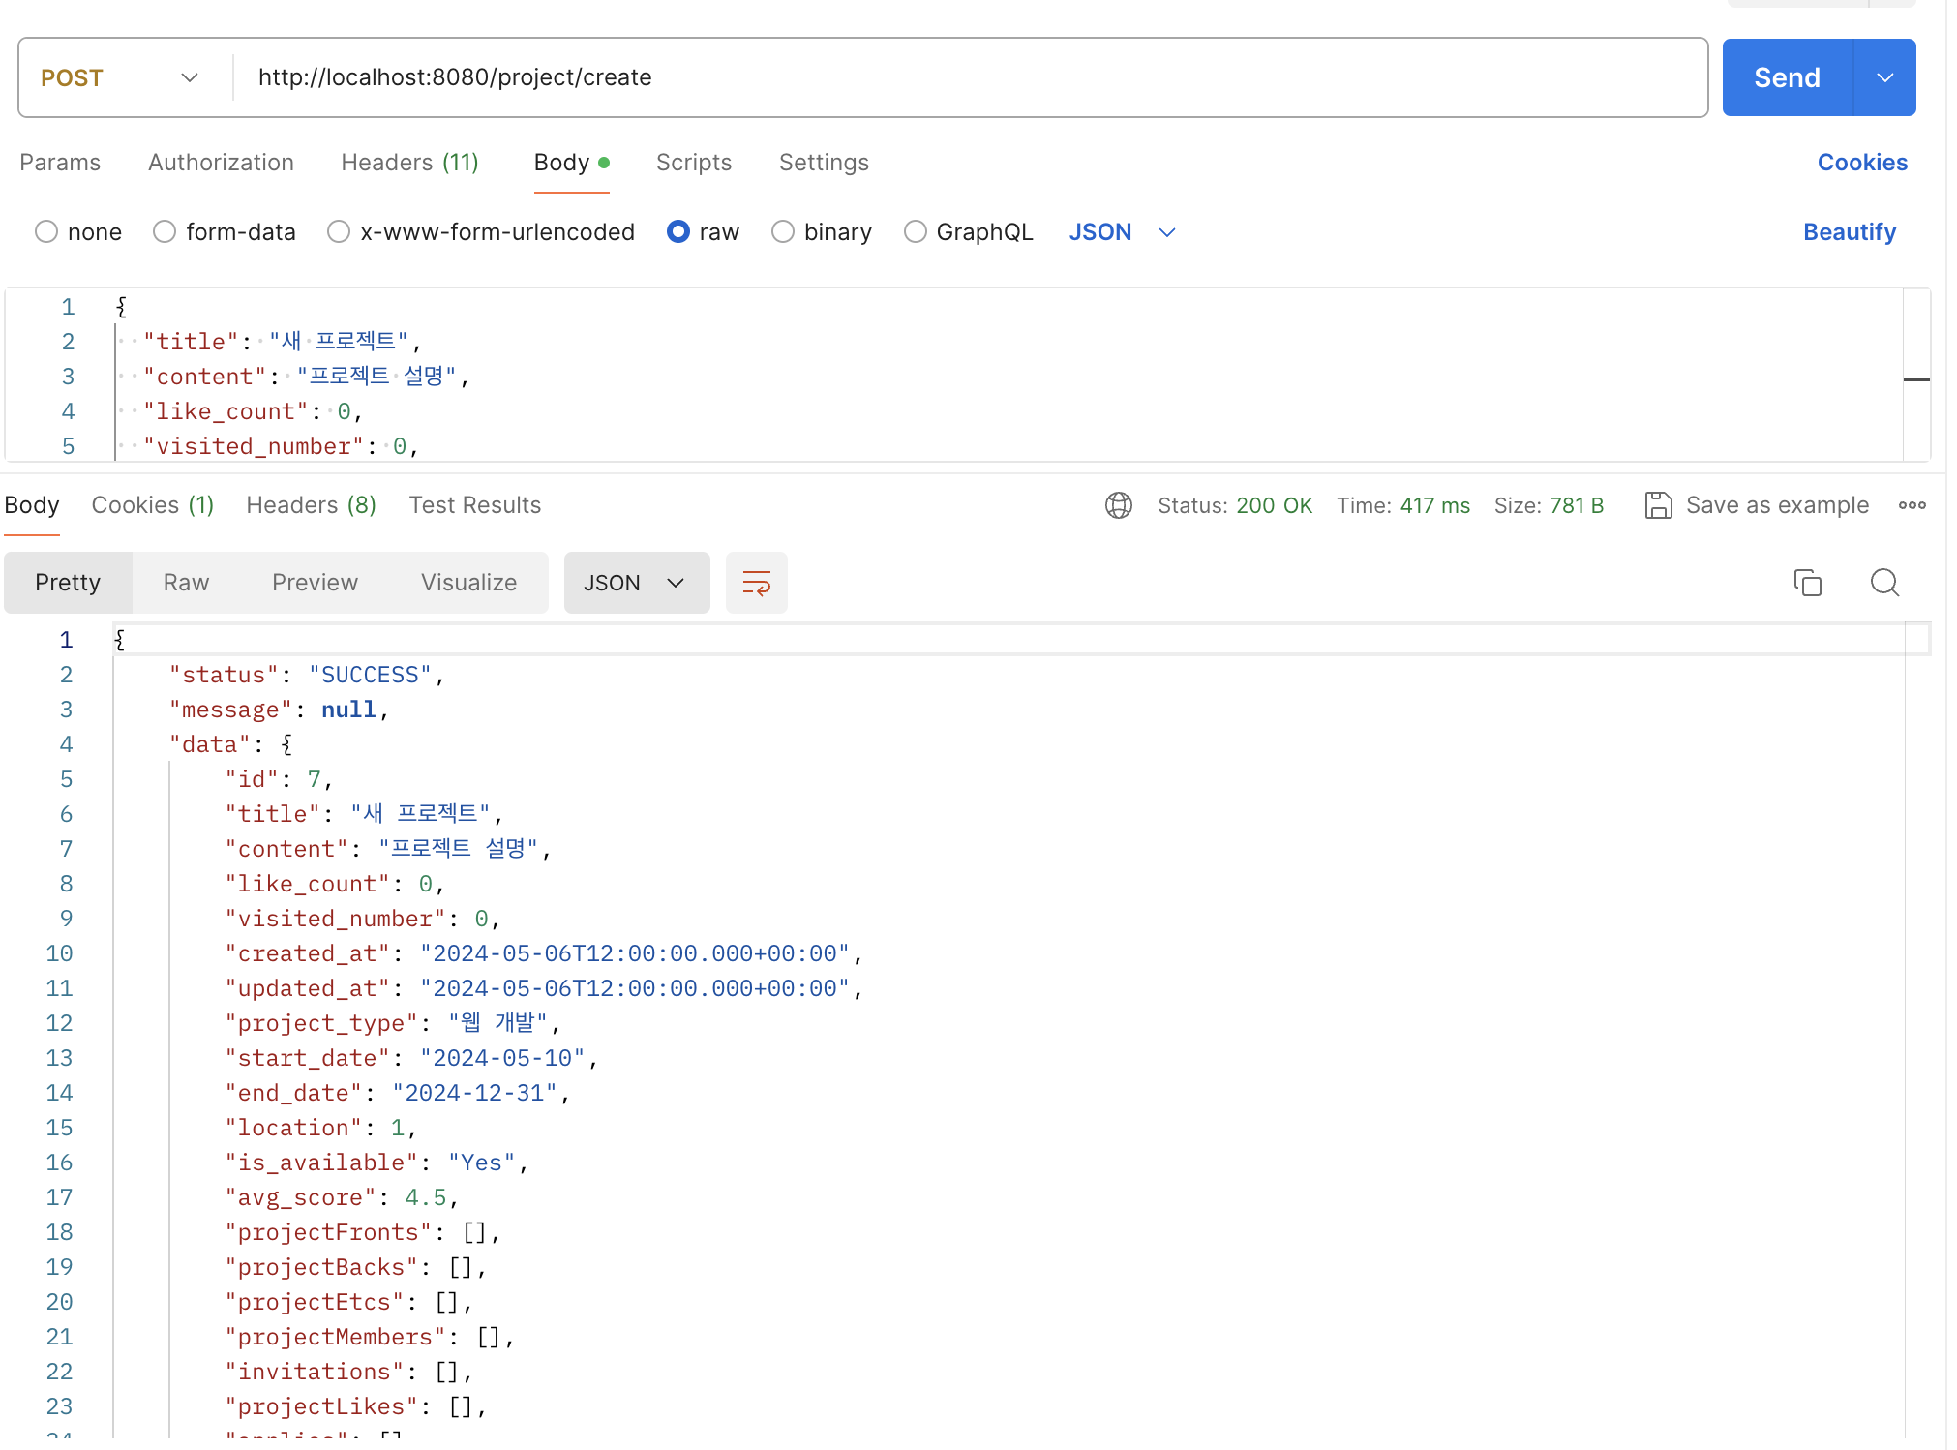Click the response "is_available": "Yes" line

pos(376,1163)
